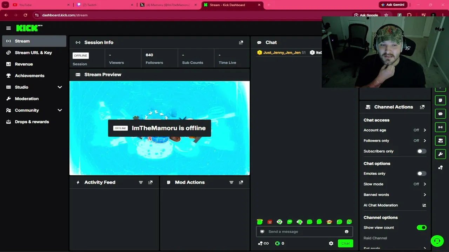Open Chrome three-dot menu
The height and width of the screenshot is (252, 449).
443,15
